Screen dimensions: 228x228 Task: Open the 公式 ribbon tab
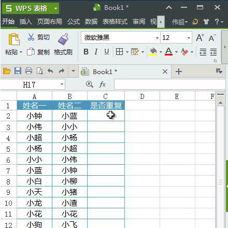coord(74,22)
